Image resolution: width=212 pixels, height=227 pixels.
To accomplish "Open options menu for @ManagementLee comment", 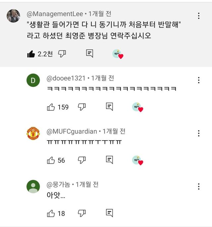I will tap(198, 16).
